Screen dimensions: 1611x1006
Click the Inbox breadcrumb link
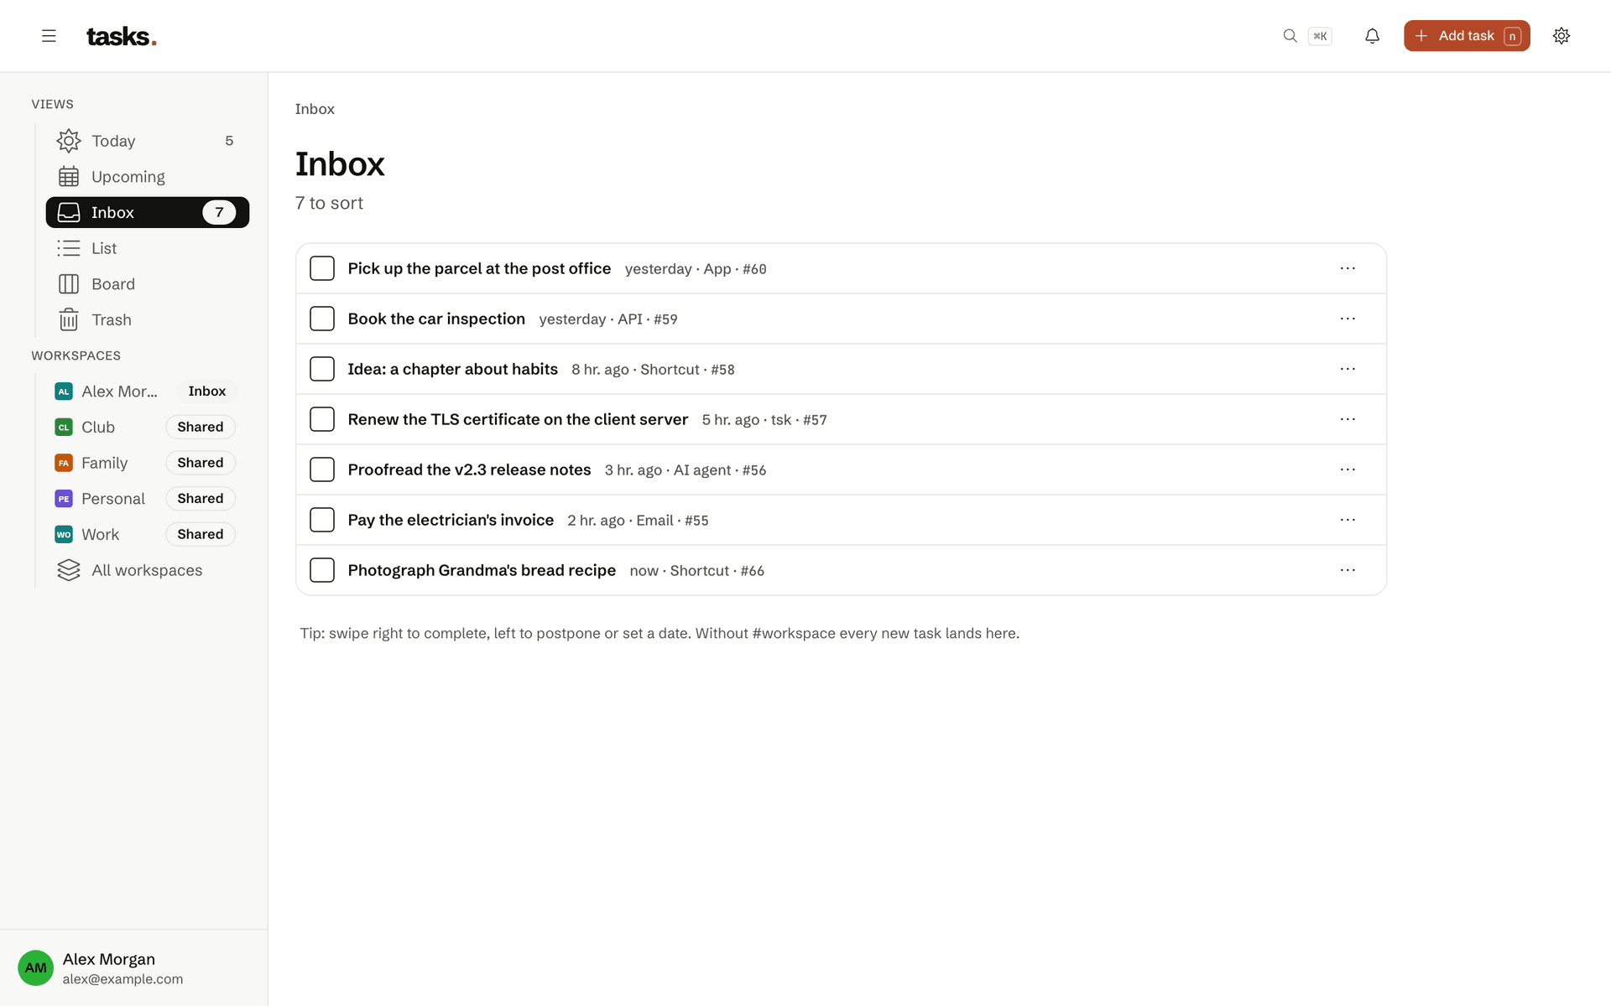(315, 109)
